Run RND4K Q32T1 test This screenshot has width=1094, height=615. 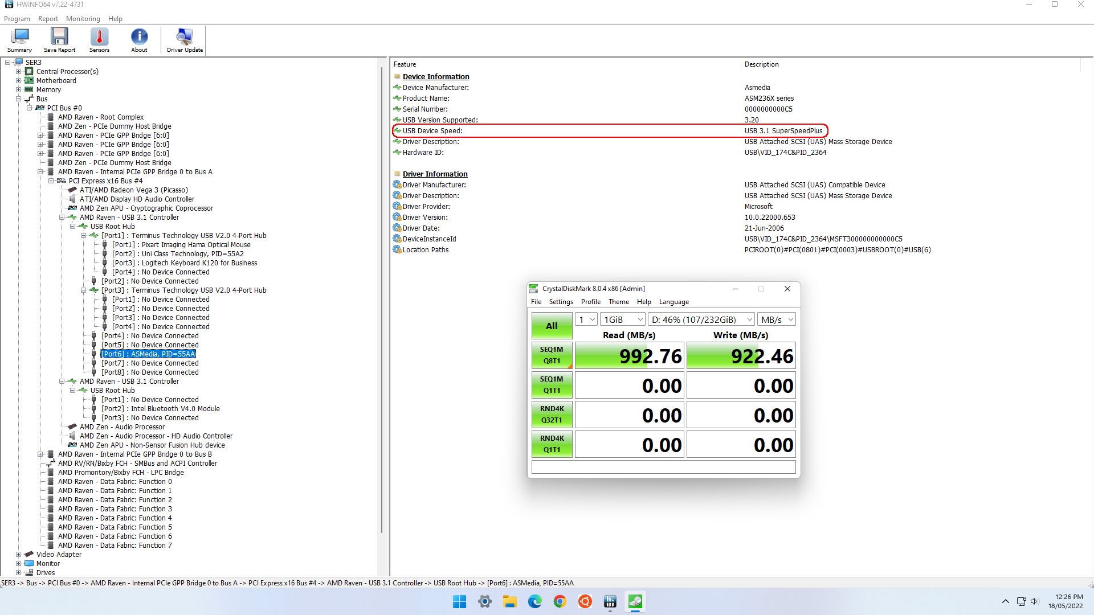[552, 415]
